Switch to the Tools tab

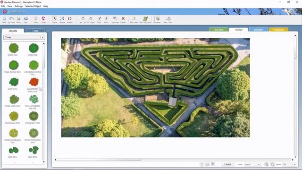point(35,31)
